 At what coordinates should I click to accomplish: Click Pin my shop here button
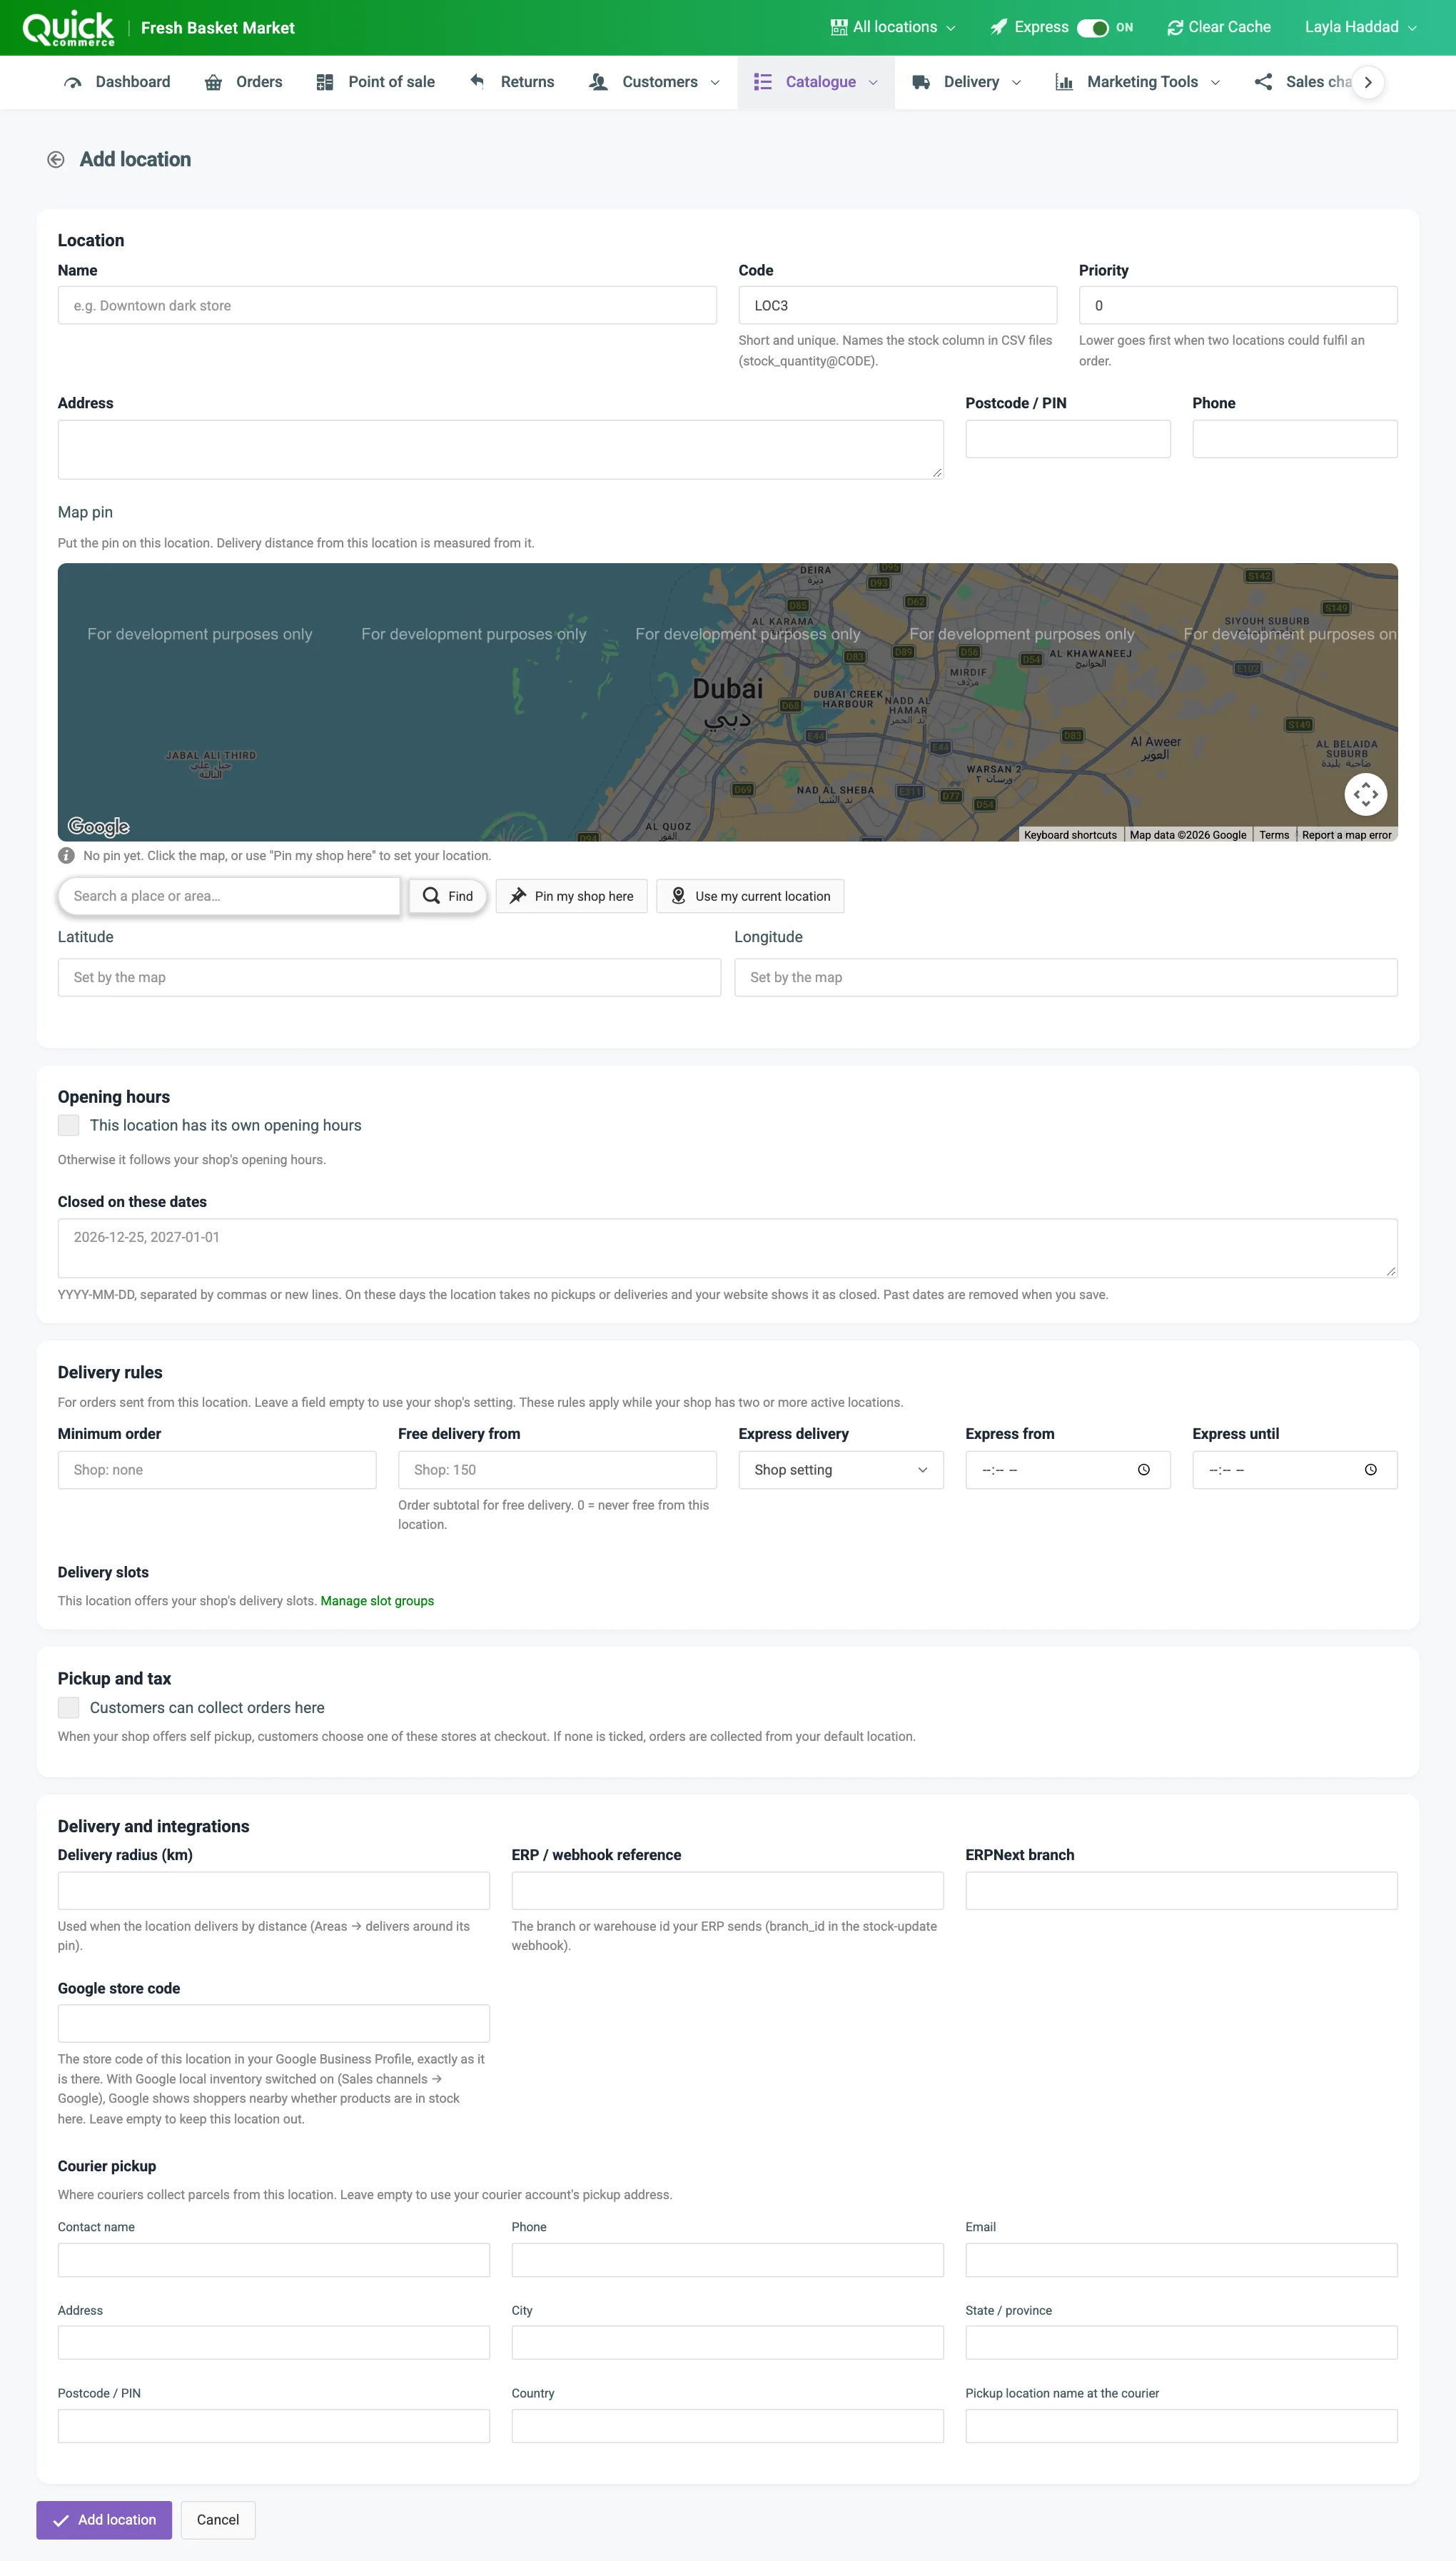pos(571,896)
